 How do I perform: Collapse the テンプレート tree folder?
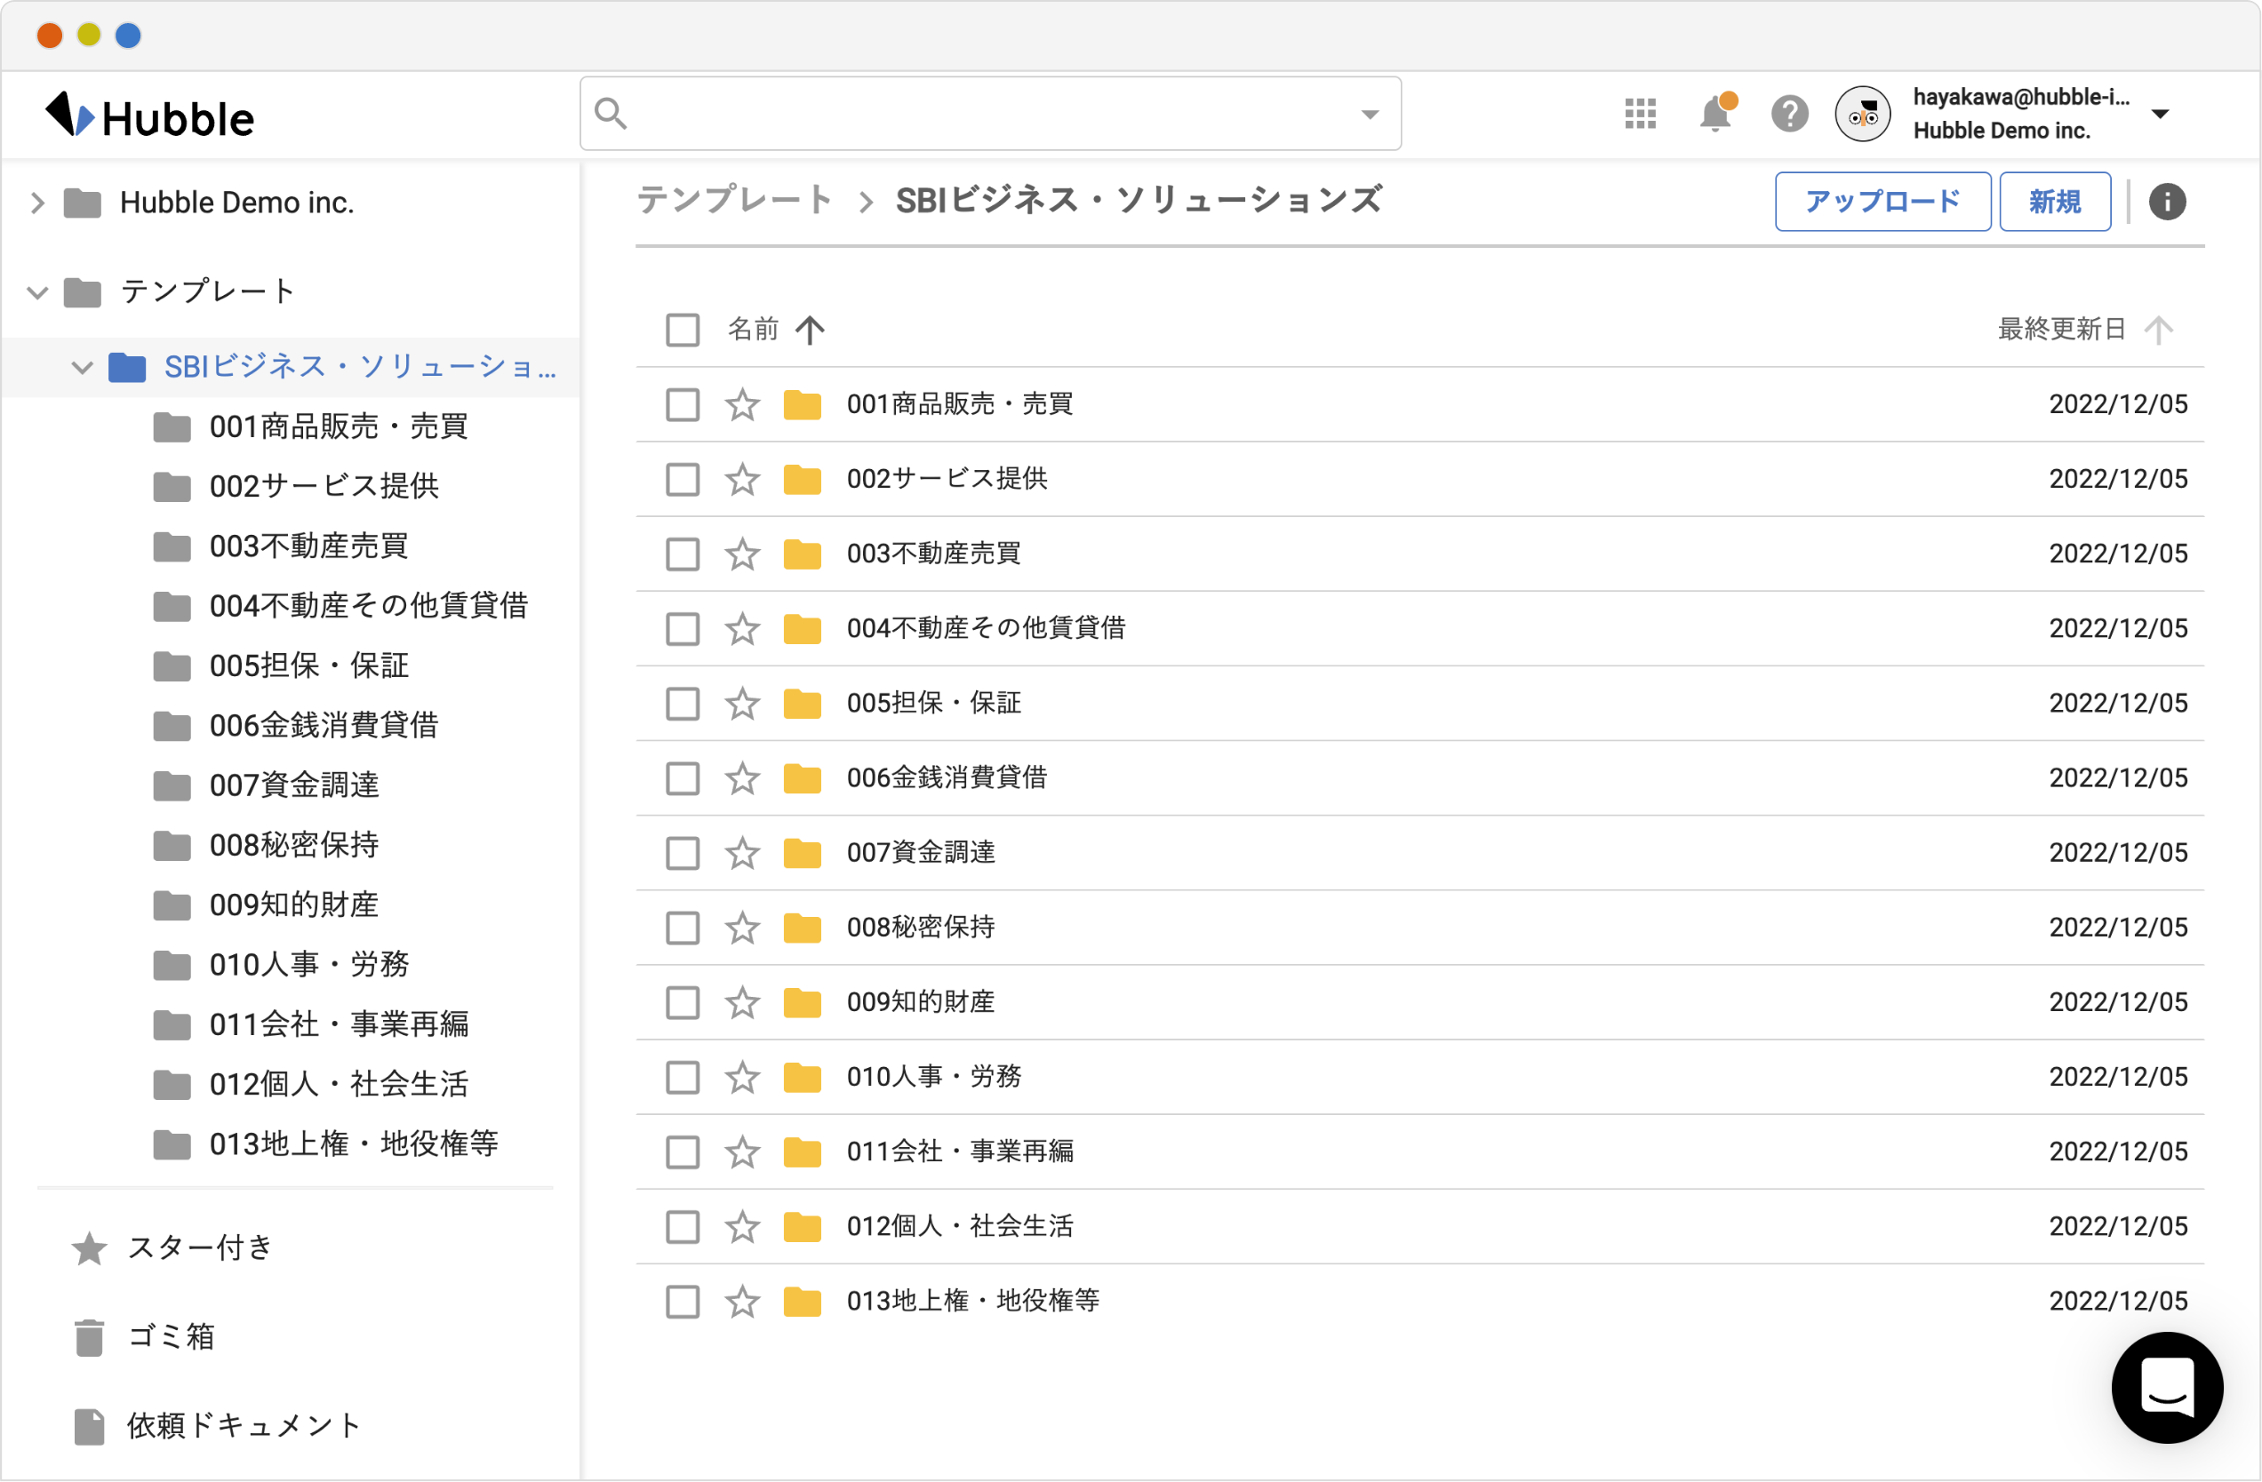point(37,291)
